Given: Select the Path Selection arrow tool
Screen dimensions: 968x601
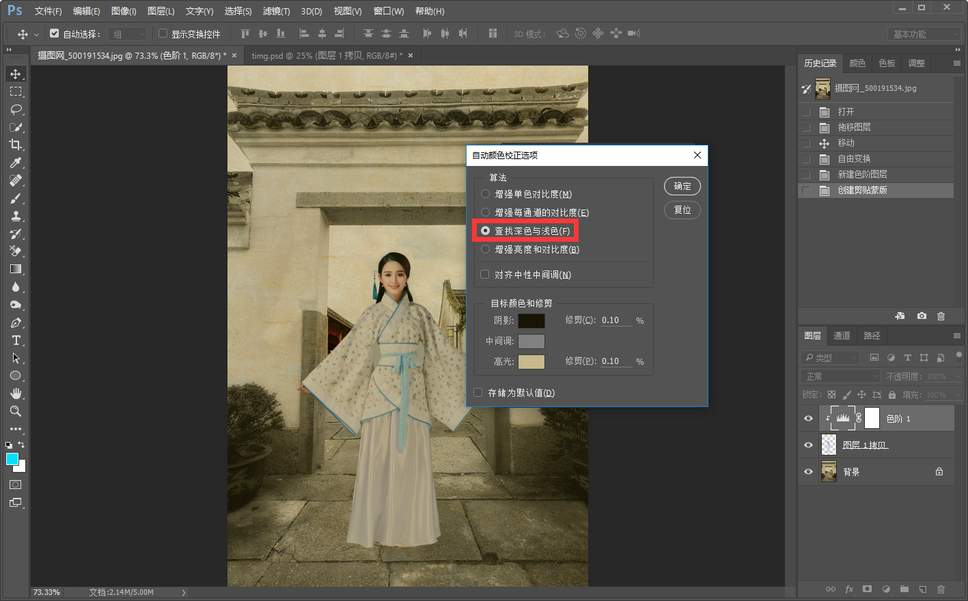Looking at the screenshot, I should tap(16, 358).
